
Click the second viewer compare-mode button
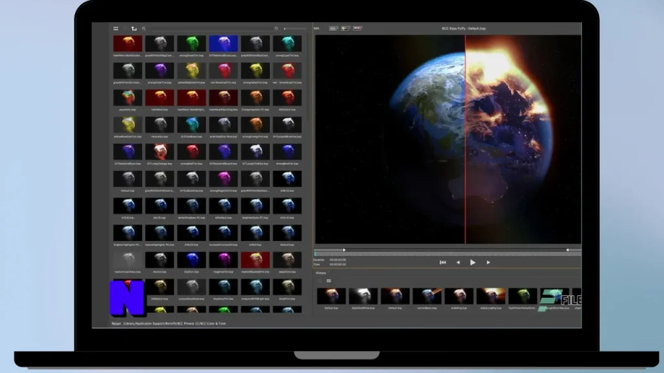(346, 28)
